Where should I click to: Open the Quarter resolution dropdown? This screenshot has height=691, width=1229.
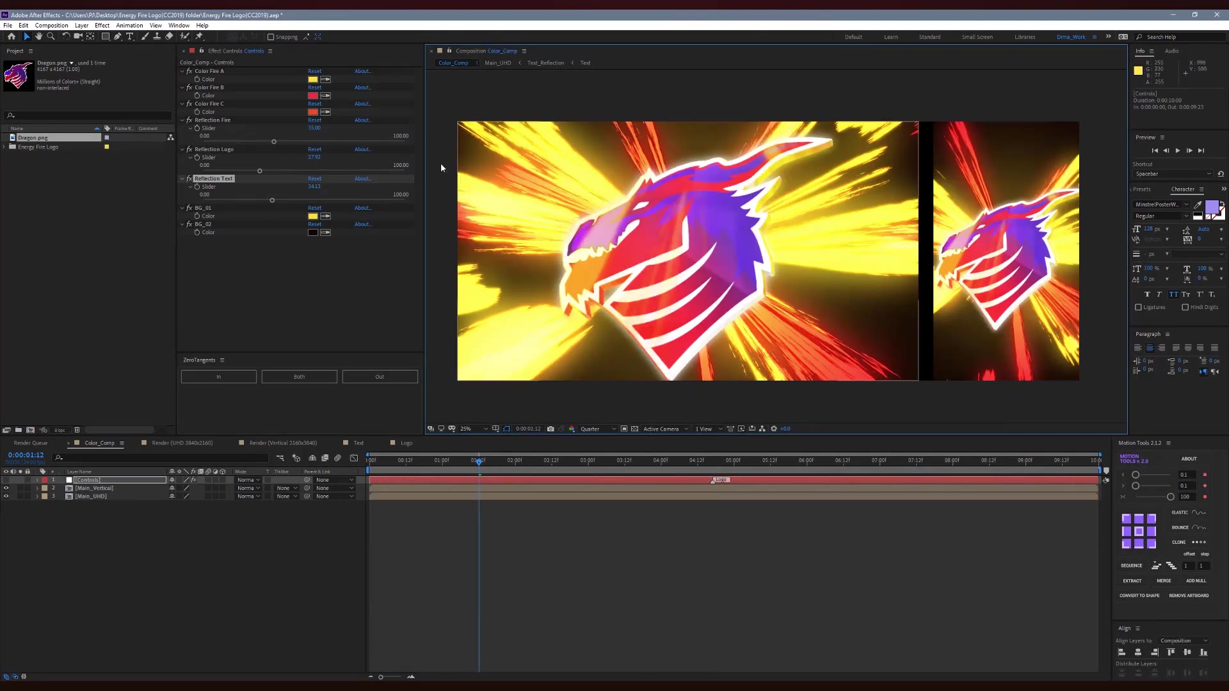(x=598, y=429)
